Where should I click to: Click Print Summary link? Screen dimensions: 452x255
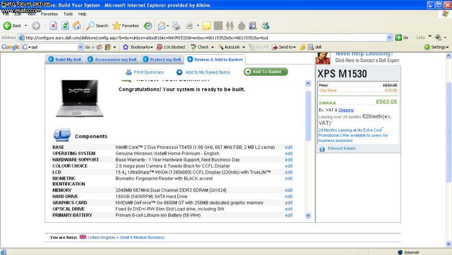click(x=145, y=72)
